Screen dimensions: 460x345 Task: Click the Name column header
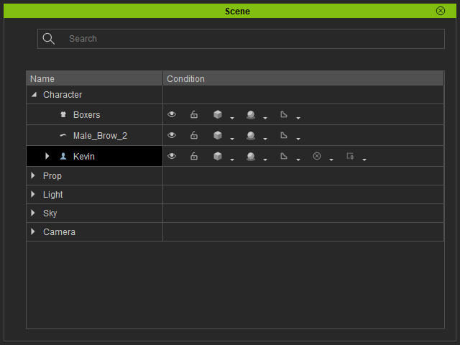click(x=94, y=78)
